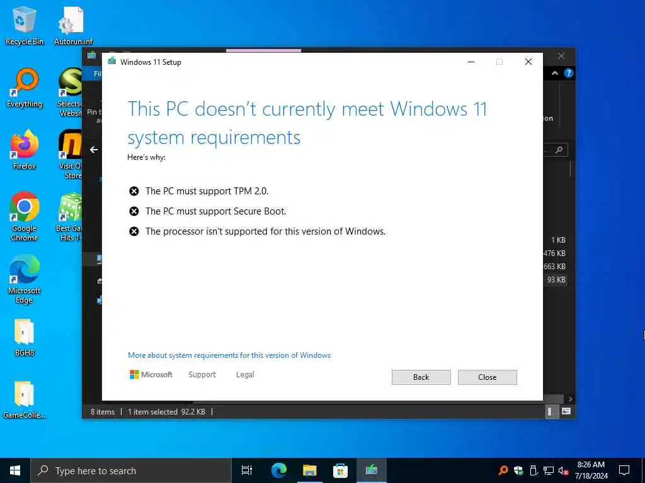Select the Autorun.inf file on the desktop

point(73,25)
